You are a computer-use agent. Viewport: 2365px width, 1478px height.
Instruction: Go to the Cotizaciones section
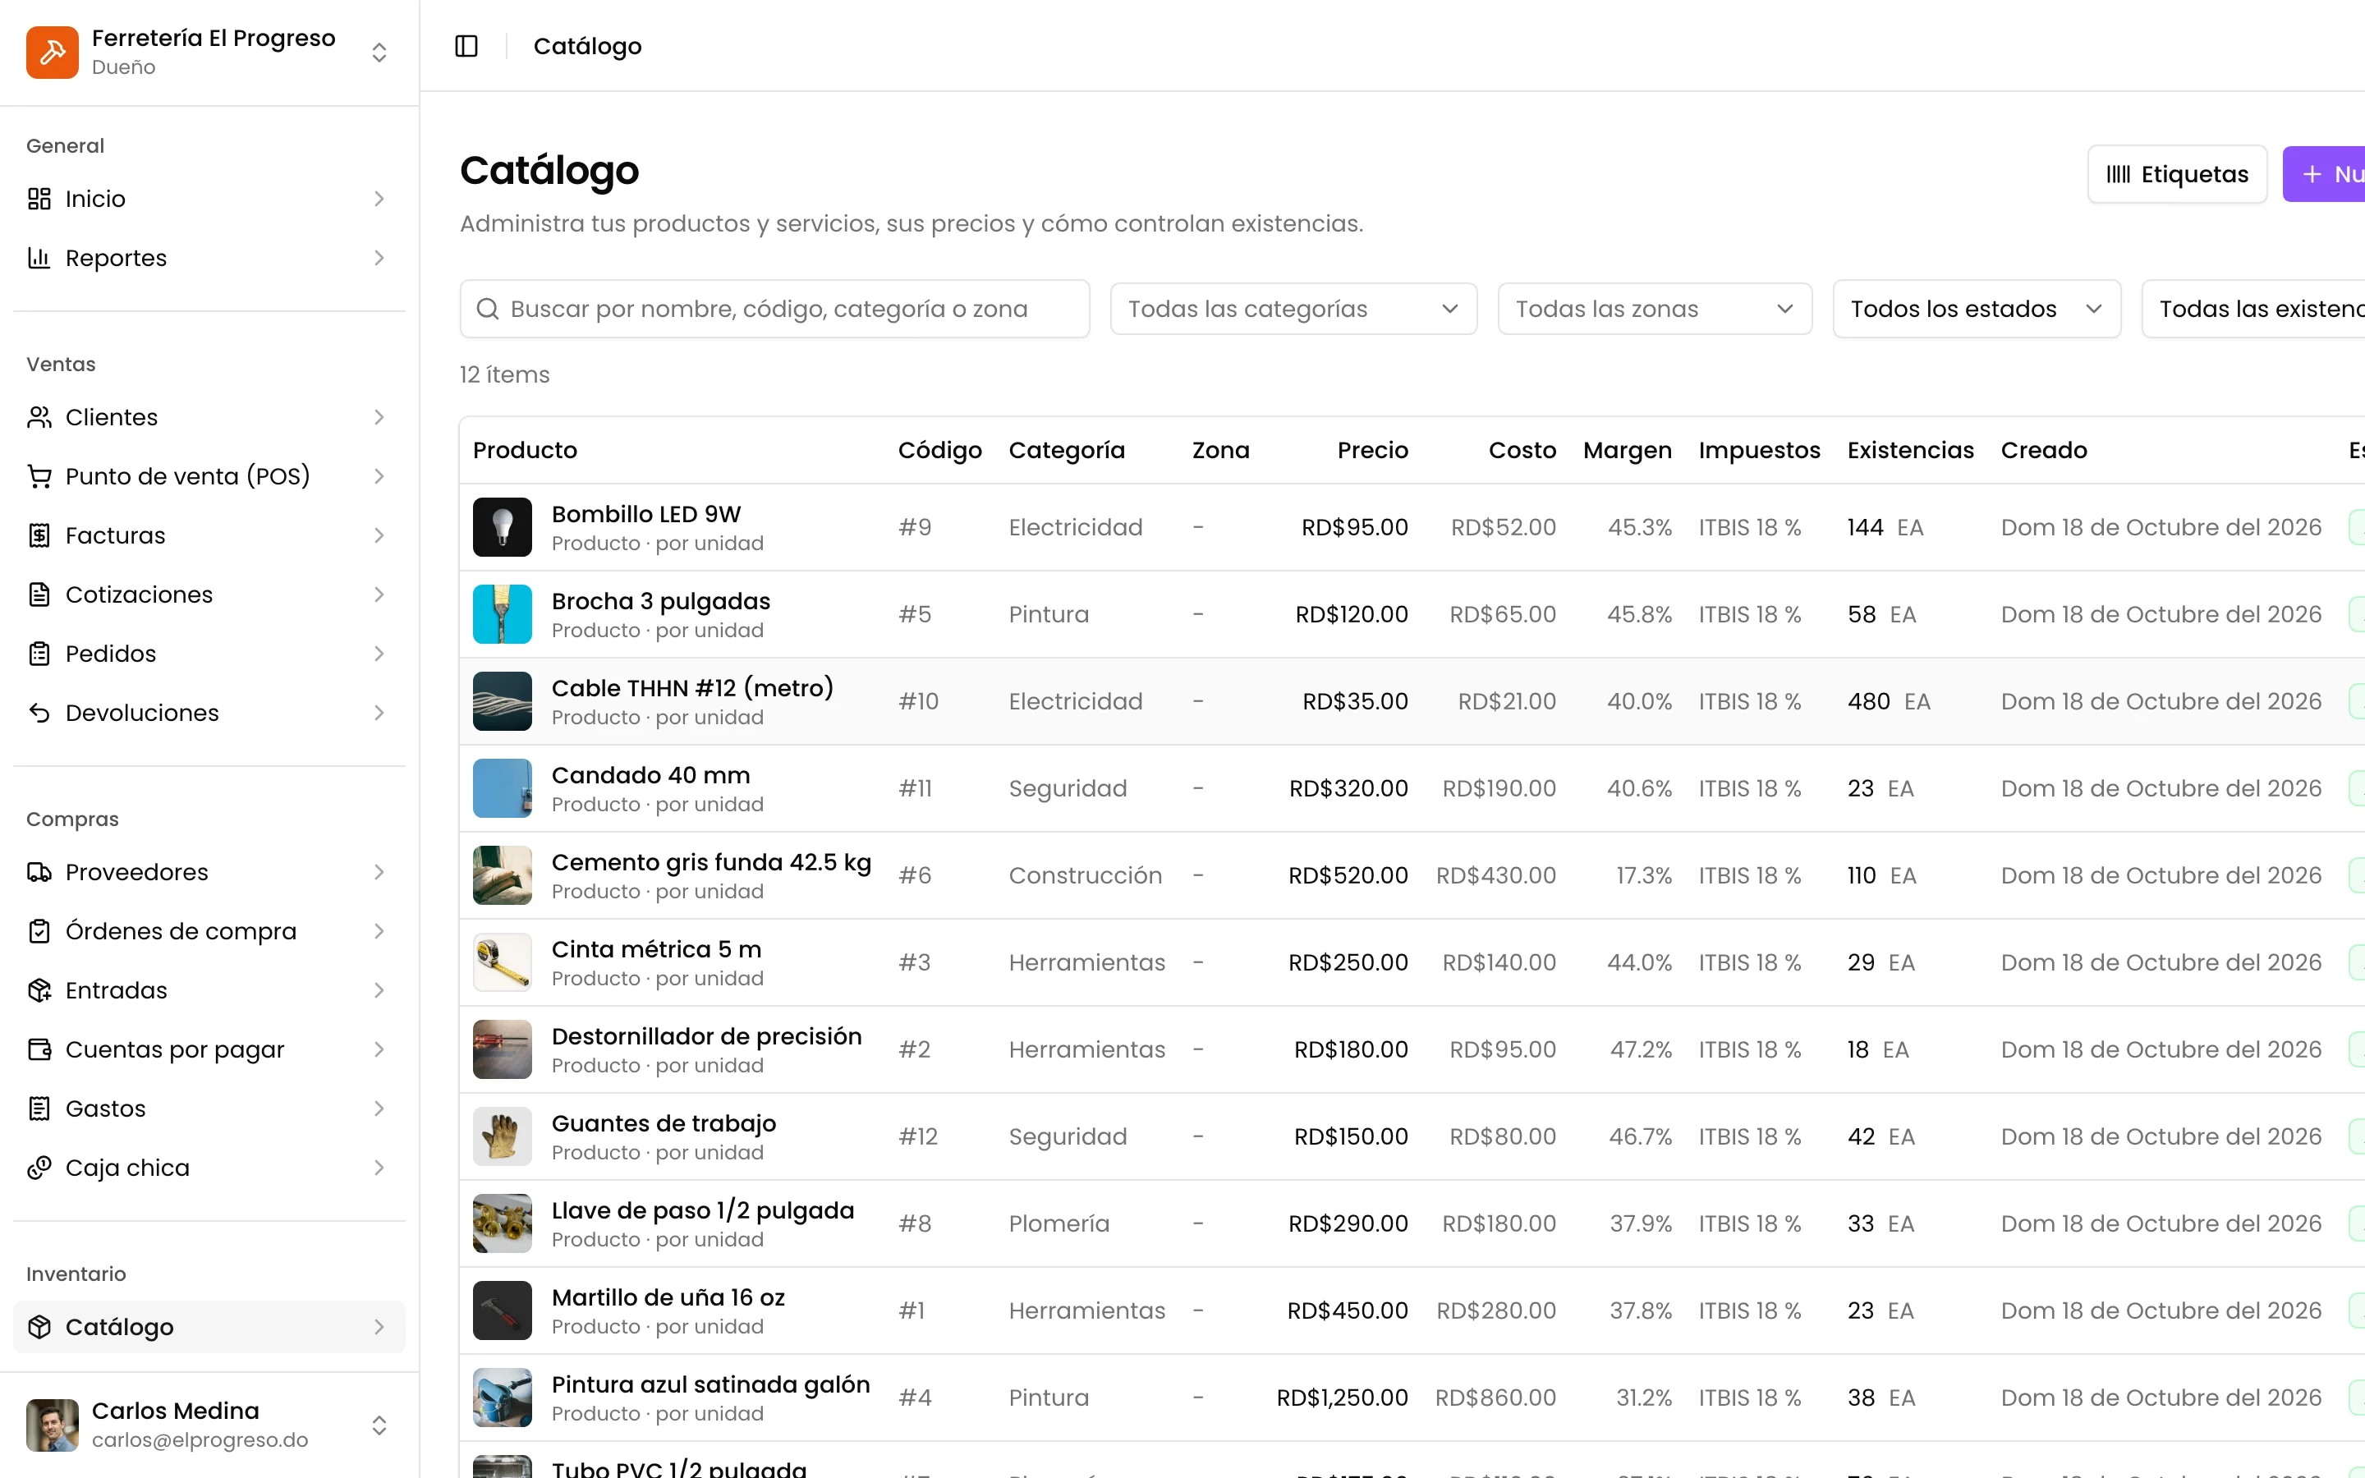click(209, 594)
